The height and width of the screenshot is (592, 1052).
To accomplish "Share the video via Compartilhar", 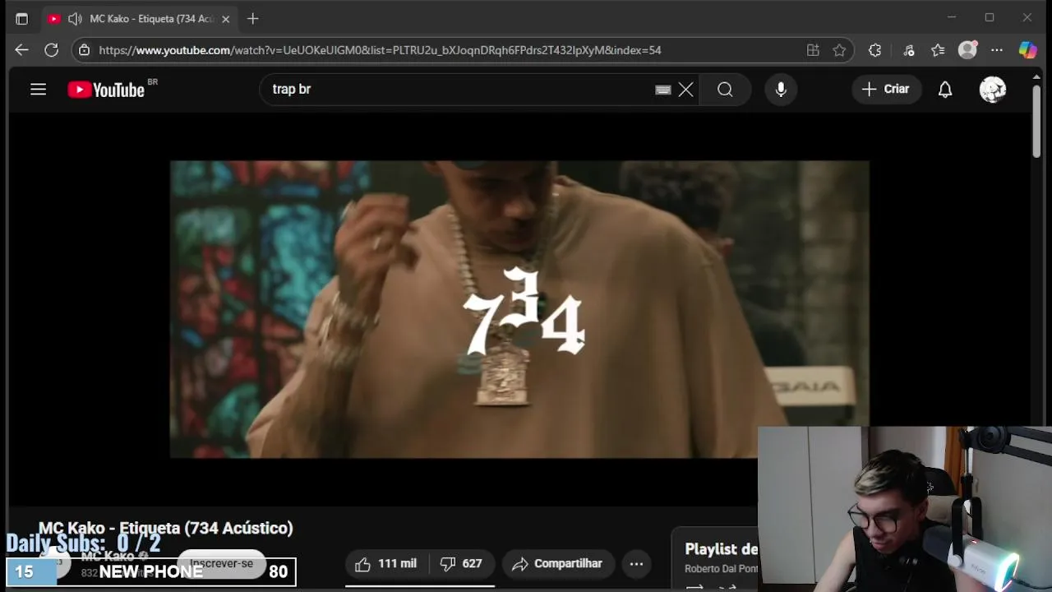I will click(x=558, y=563).
